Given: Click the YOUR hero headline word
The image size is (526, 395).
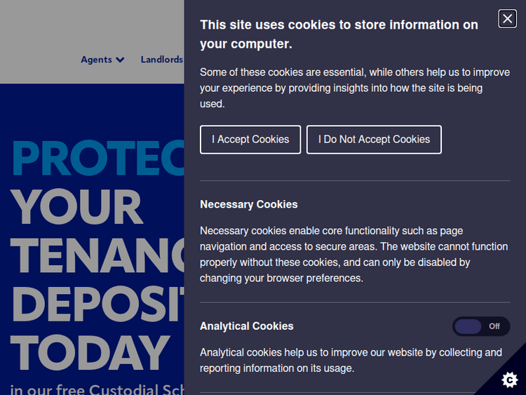Looking at the screenshot, I should pyautogui.click(x=77, y=208).
